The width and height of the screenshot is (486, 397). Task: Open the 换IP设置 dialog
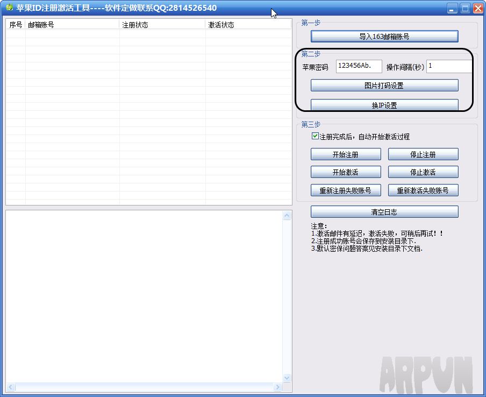[x=384, y=105]
